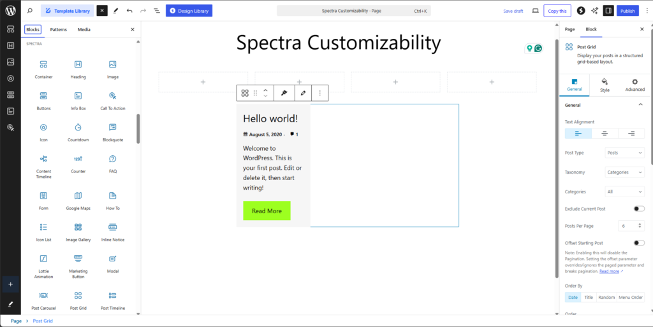653x327 pixels.
Task: Click Page in bottom breadcrumb
Action: tap(16, 321)
